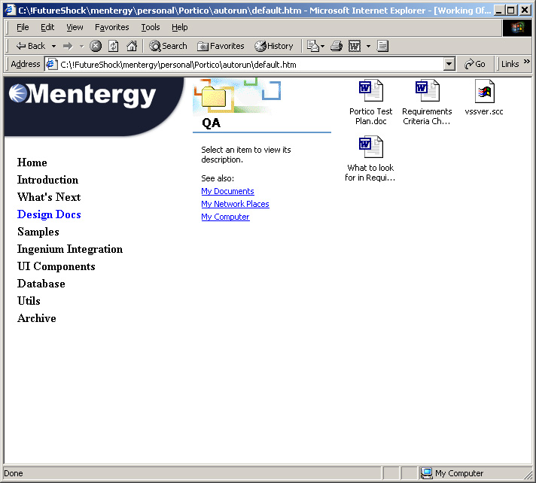The image size is (536, 483).
Task: Click the Go button
Action: [474, 64]
